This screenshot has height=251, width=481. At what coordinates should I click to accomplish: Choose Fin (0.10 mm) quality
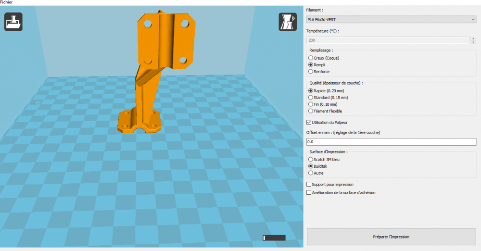tap(323, 104)
